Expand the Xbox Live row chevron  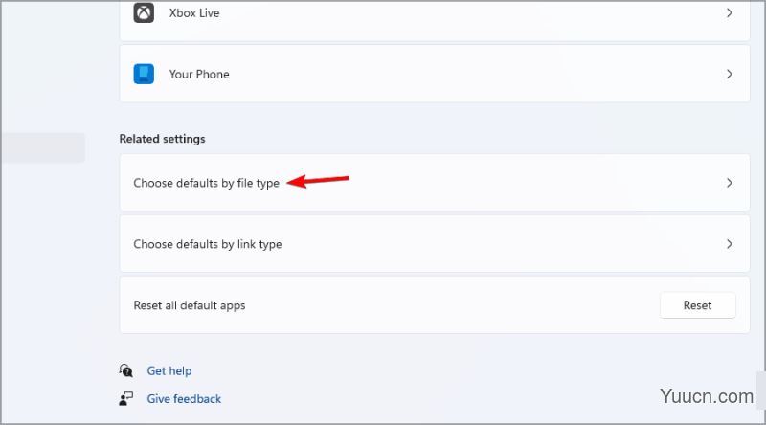pyautogui.click(x=730, y=12)
